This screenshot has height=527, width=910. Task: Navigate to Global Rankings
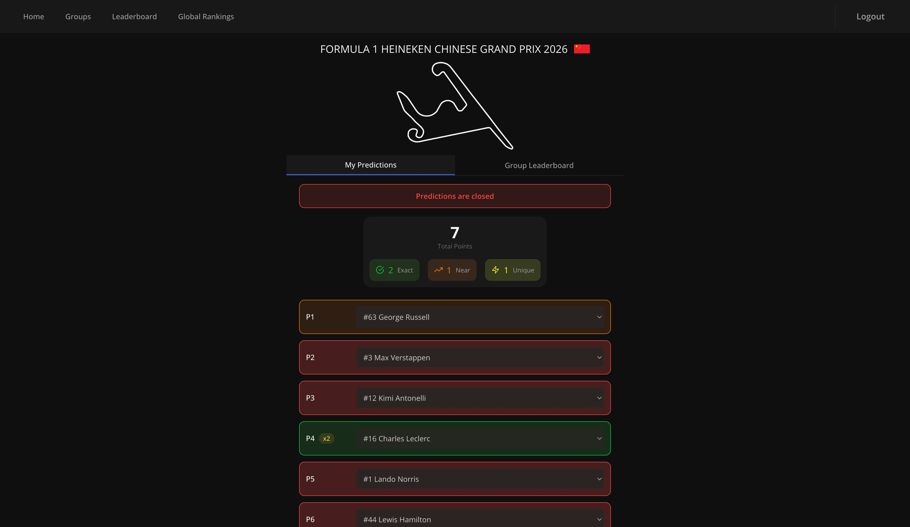tap(206, 16)
